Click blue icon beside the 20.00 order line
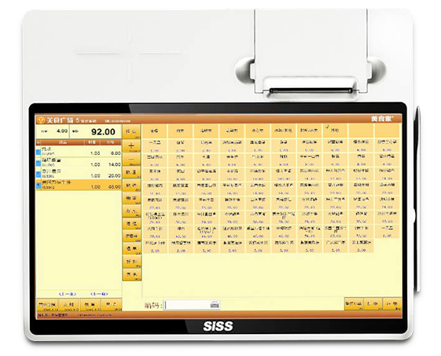Image resolution: width=441 pixels, height=356 pixels. 39,174
